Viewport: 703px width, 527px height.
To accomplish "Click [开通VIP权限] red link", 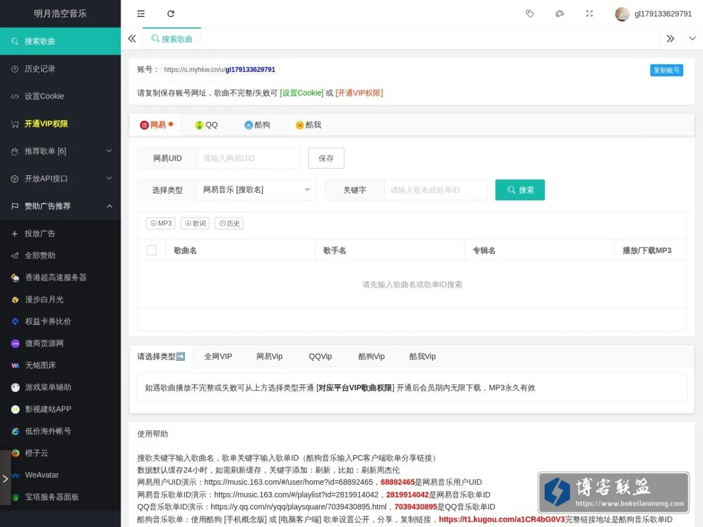I will 359,93.
